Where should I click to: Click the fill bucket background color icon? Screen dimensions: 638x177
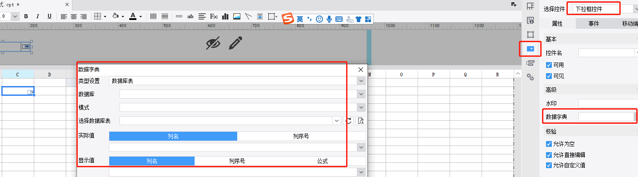(116, 16)
